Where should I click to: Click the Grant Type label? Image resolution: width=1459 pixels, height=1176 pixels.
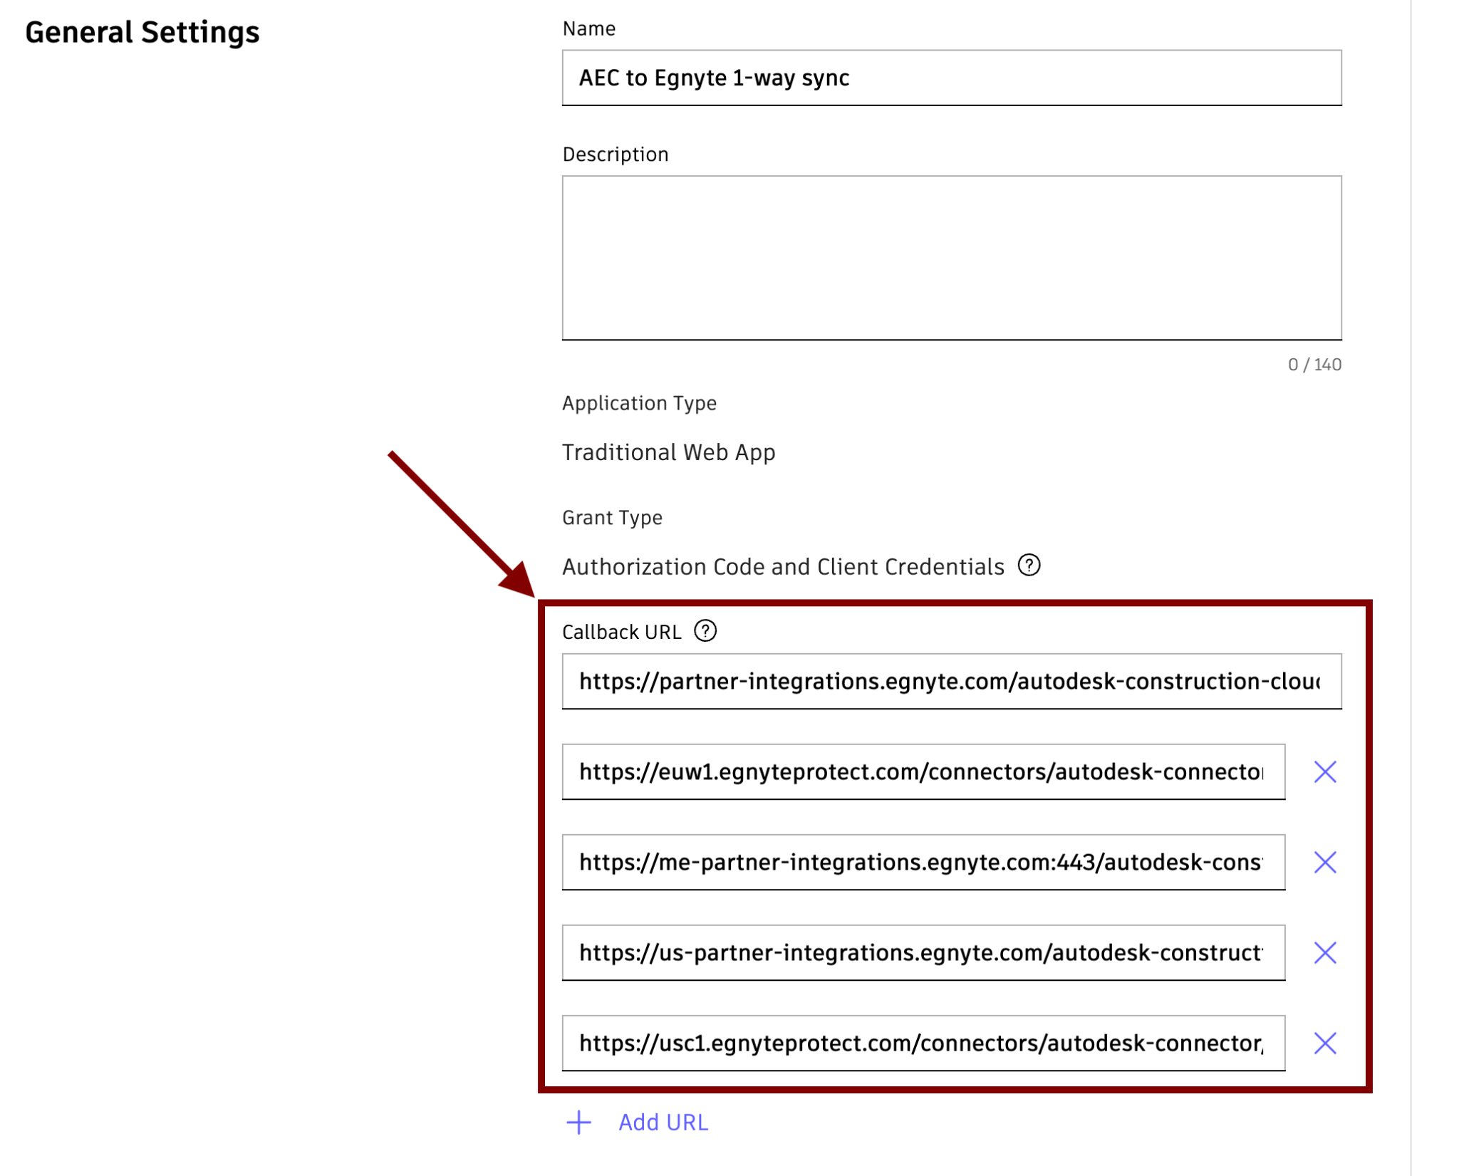point(612,518)
